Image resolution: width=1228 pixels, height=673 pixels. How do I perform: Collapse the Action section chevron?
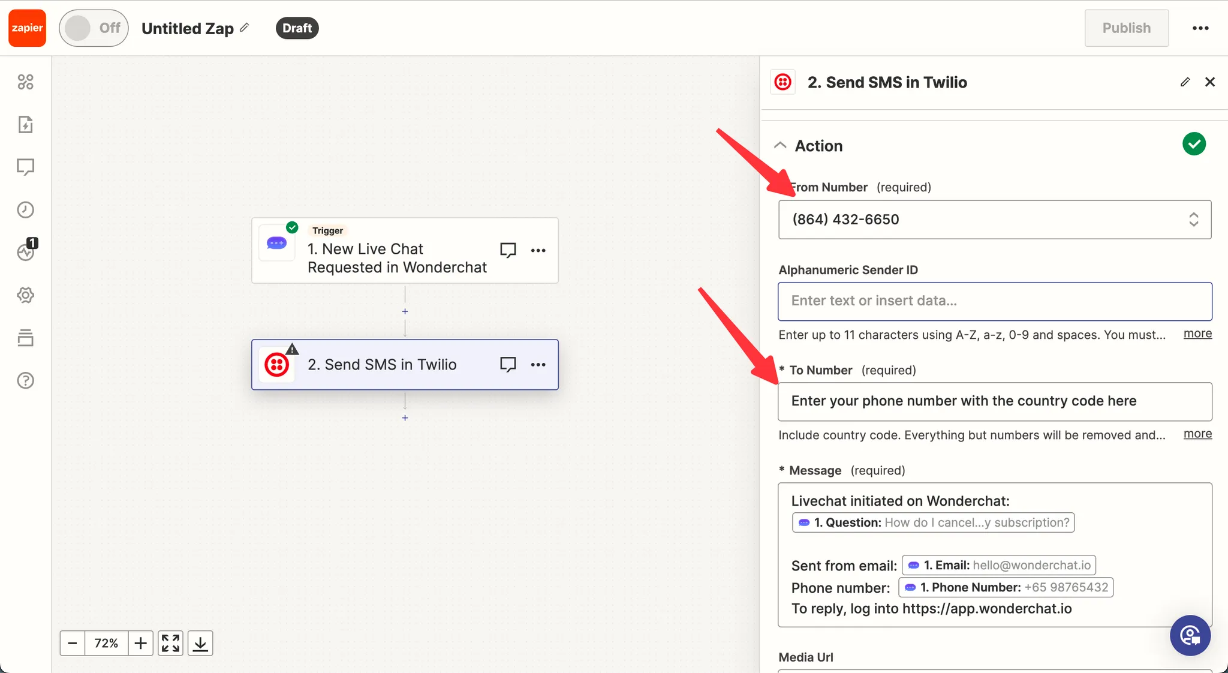tap(780, 146)
